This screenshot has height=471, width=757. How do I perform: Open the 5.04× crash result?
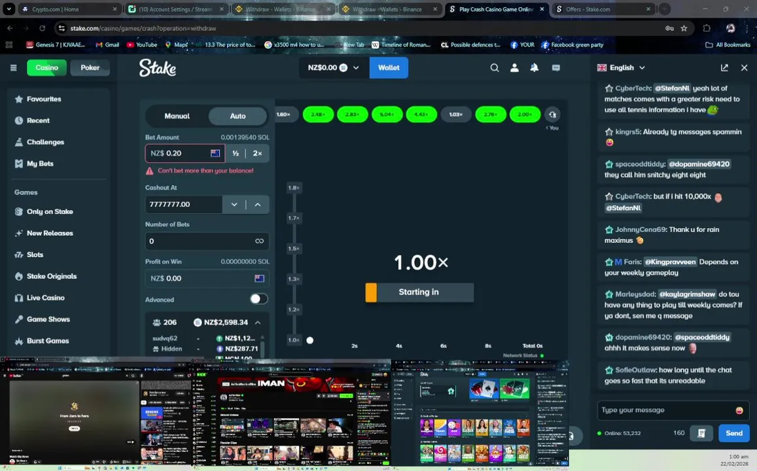387,114
